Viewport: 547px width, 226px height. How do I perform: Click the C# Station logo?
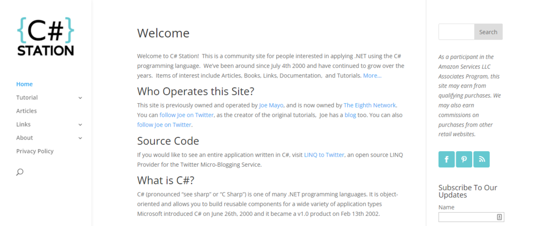pos(45,36)
